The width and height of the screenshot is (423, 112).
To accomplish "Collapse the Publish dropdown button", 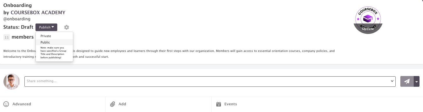I will [x=47, y=27].
